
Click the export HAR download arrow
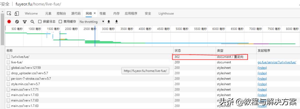point(116,22)
